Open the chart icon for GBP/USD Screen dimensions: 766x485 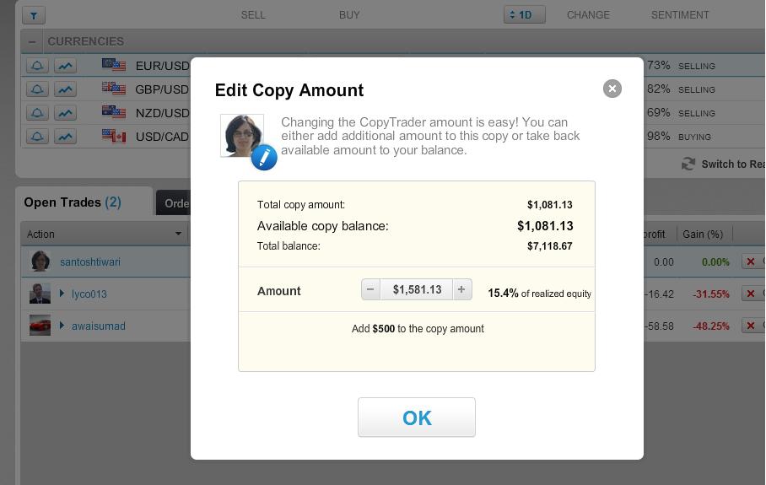pos(65,89)
